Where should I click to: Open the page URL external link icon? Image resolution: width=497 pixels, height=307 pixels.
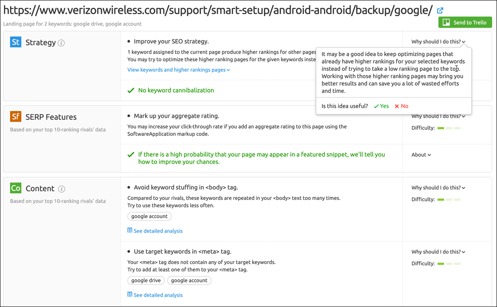[440, 10]
